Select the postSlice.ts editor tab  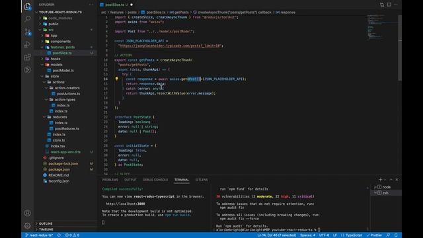116,5
